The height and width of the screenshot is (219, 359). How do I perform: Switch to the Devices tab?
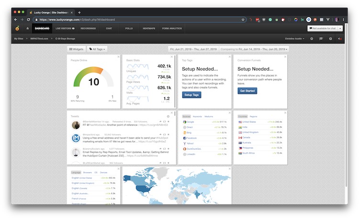pyautogui.click(x=103, y=173)
